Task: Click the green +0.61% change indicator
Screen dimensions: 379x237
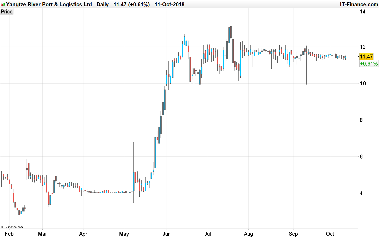Action: (x=368, y=63)
